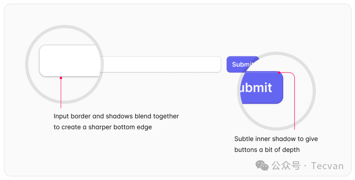Click the magnified input box in the left circle
The width and height of the screenshot is (355, 180).
click(69, 60)
